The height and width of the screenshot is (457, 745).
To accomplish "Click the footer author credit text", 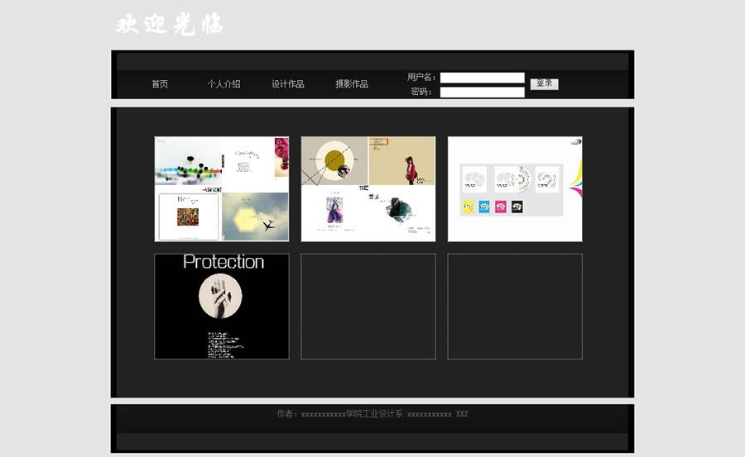I will click(x=372, y=414).
